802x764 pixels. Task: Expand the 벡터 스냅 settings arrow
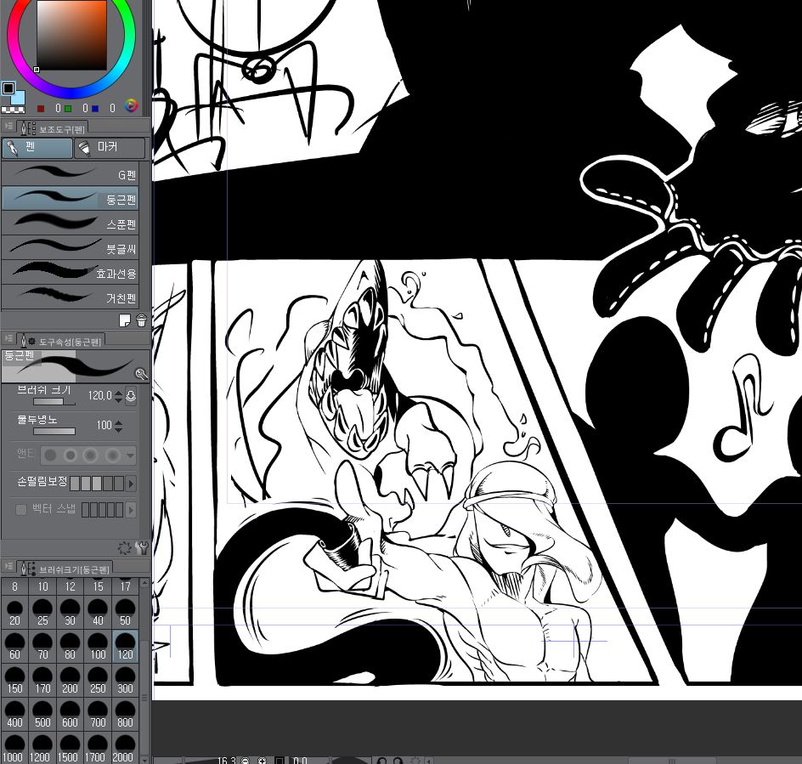[131, 510]
